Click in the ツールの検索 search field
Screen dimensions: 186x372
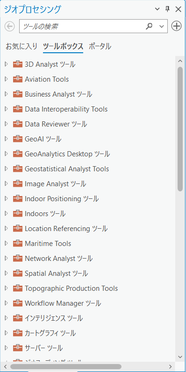point(82,26)
